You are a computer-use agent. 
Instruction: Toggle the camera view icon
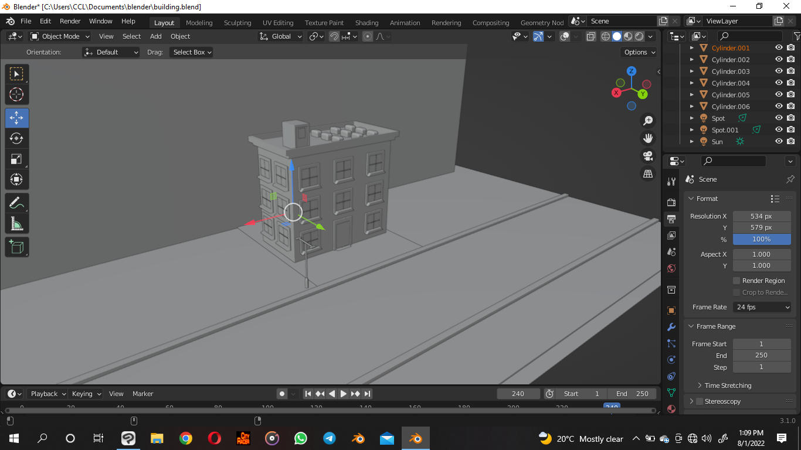(x=648, y=156)
